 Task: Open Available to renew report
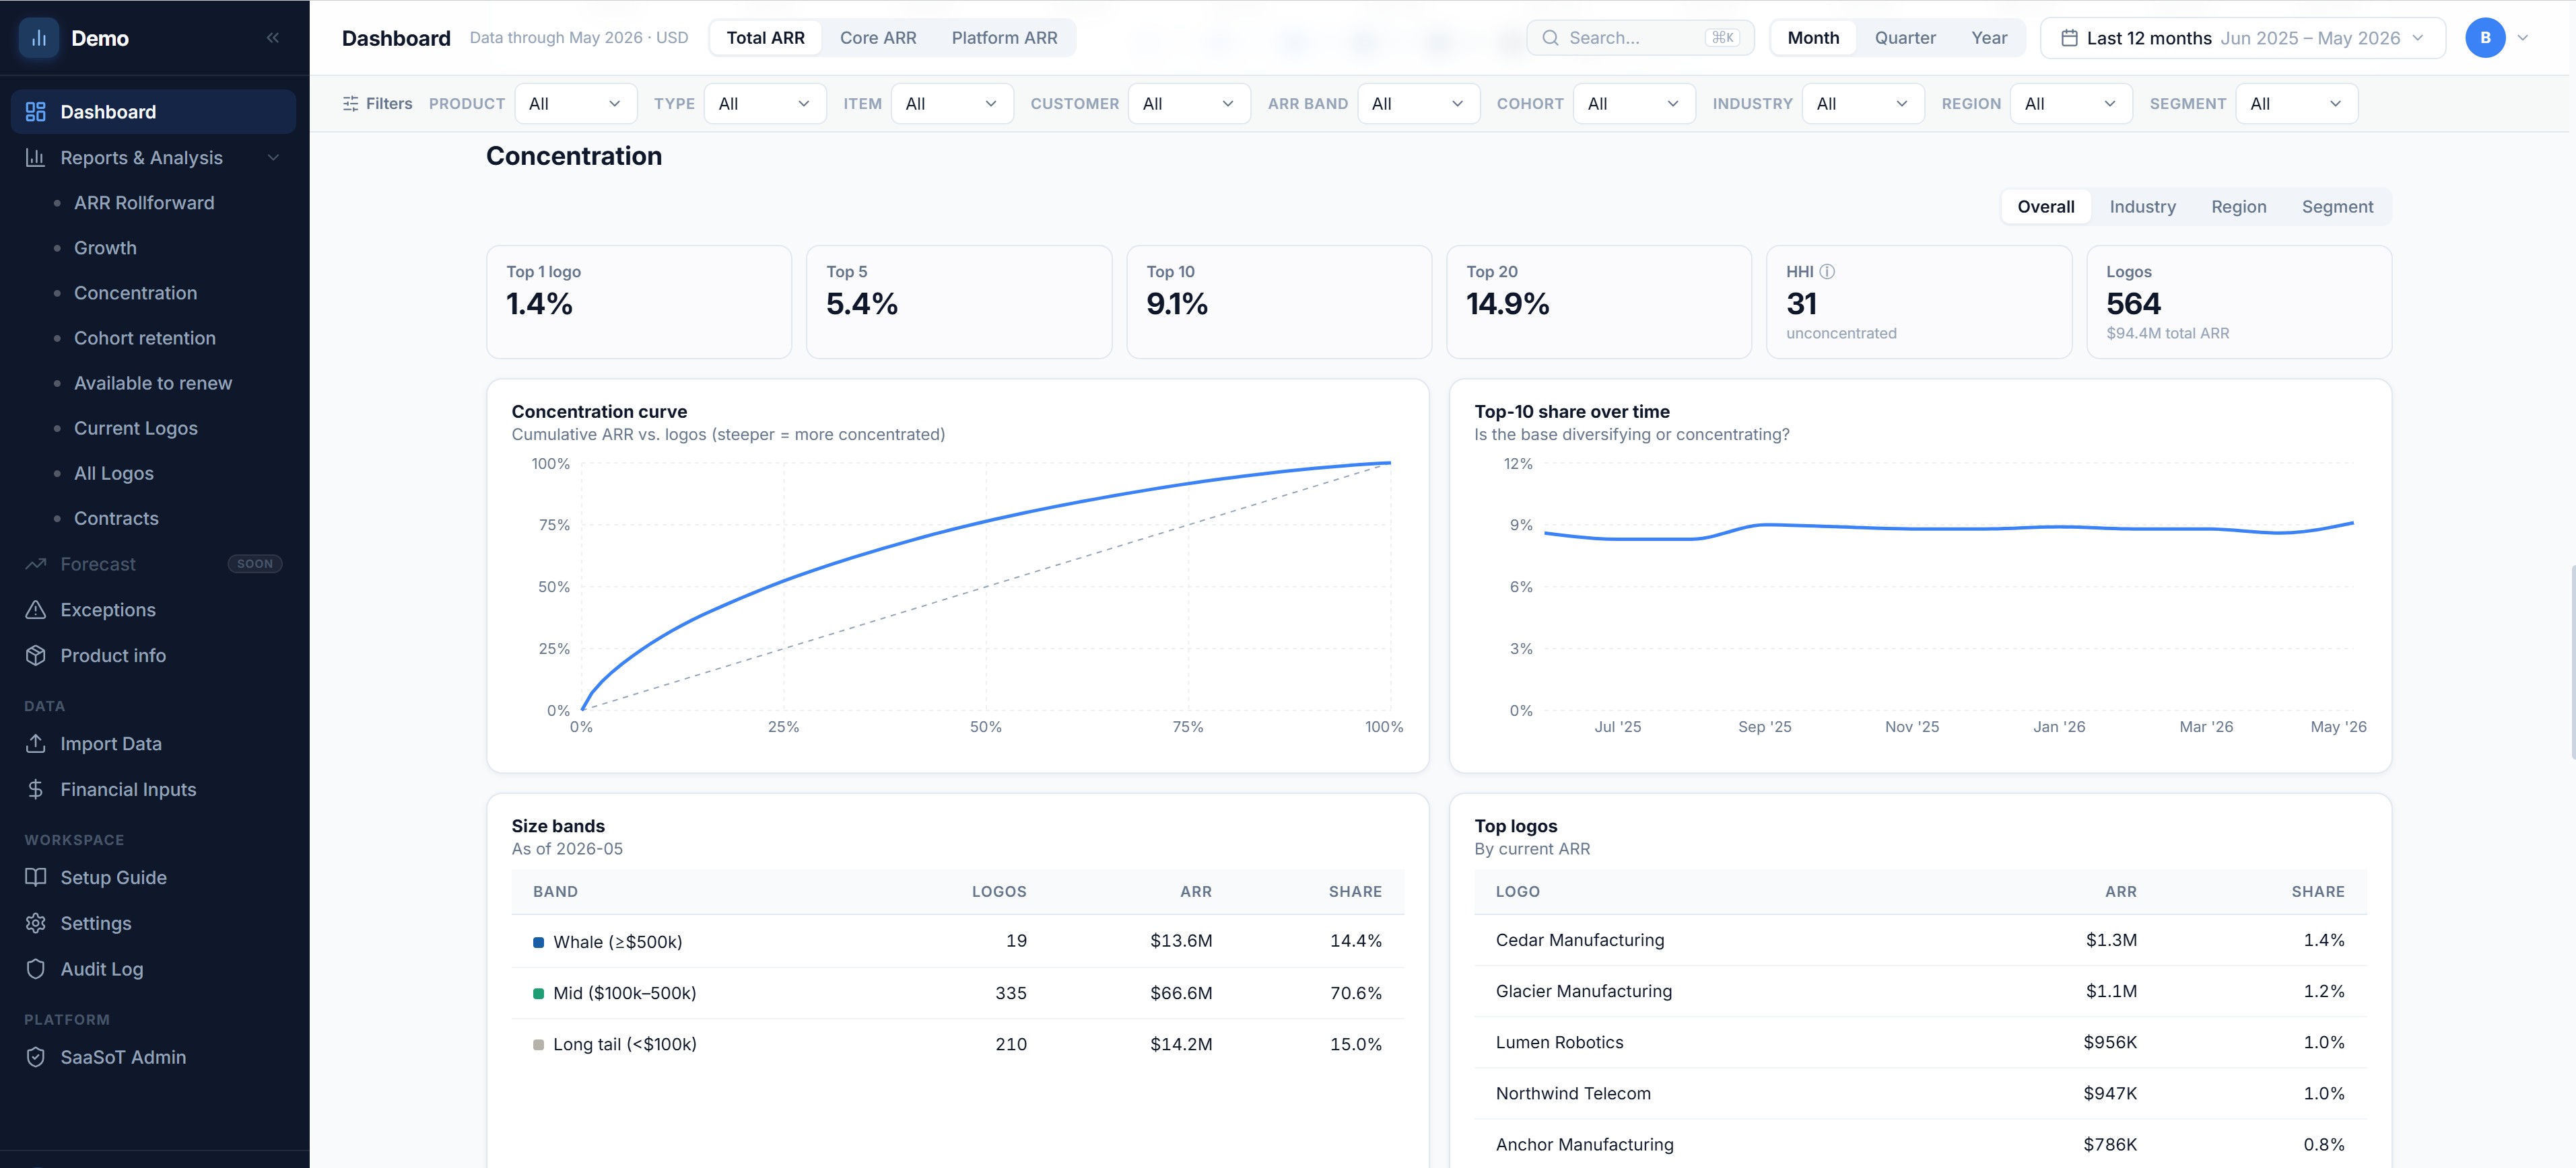(x=153, y=383)
